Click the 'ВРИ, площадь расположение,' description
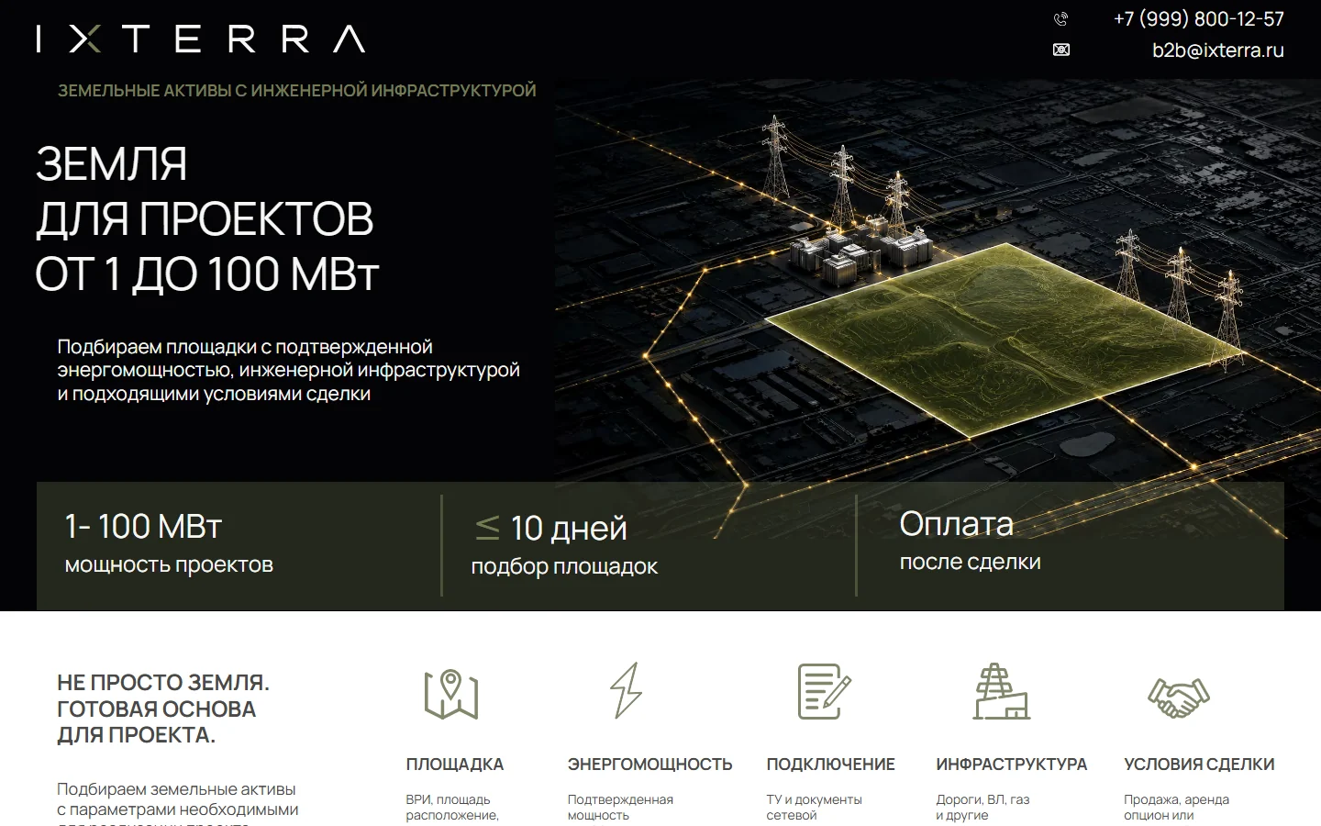The image size is (1321, 826). (x=452, y=808)
